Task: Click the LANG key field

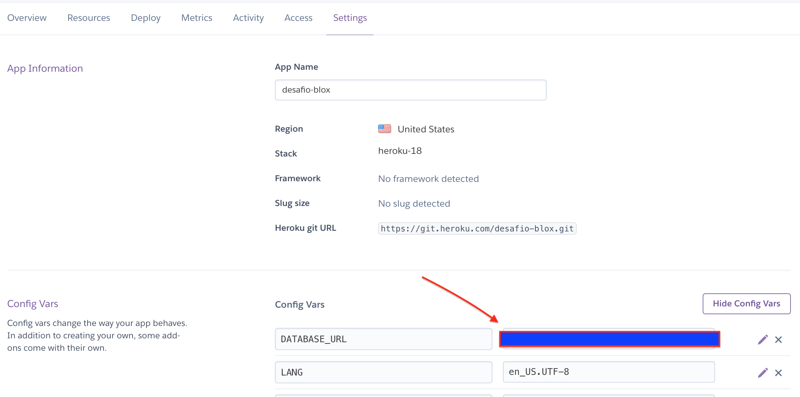Action: tap(383, 372)
